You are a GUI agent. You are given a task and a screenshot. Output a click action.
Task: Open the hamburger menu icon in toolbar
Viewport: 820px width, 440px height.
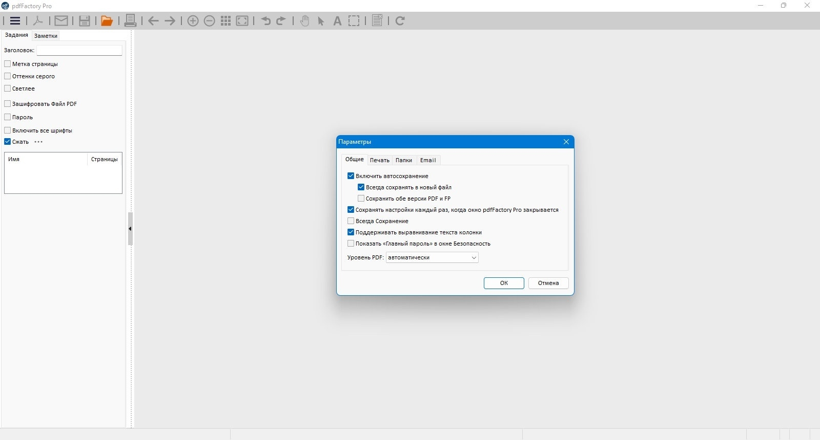[x=15, y=21]
